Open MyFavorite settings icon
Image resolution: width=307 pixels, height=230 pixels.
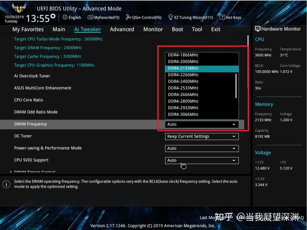coord(90,17)
